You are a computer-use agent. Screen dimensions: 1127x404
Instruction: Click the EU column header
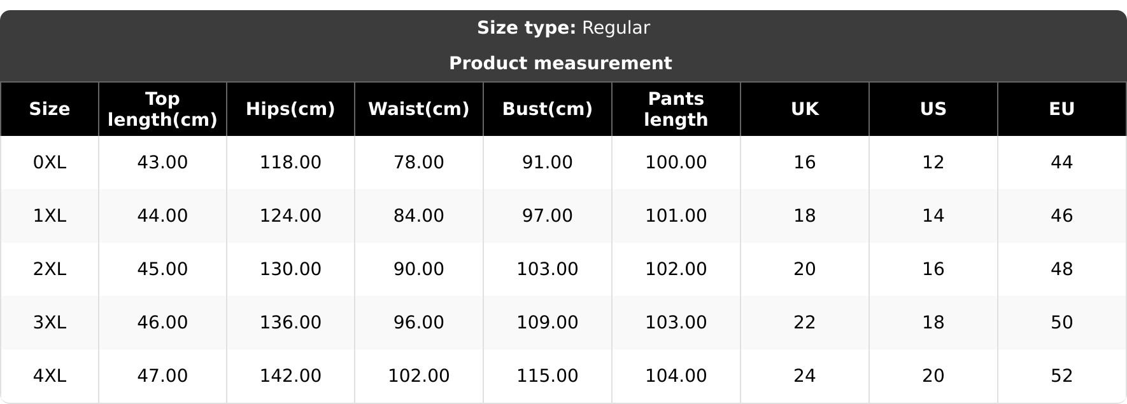[1062, 109]
